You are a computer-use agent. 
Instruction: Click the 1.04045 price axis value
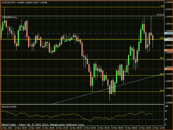pyautogui.click(x=169, y=88)
